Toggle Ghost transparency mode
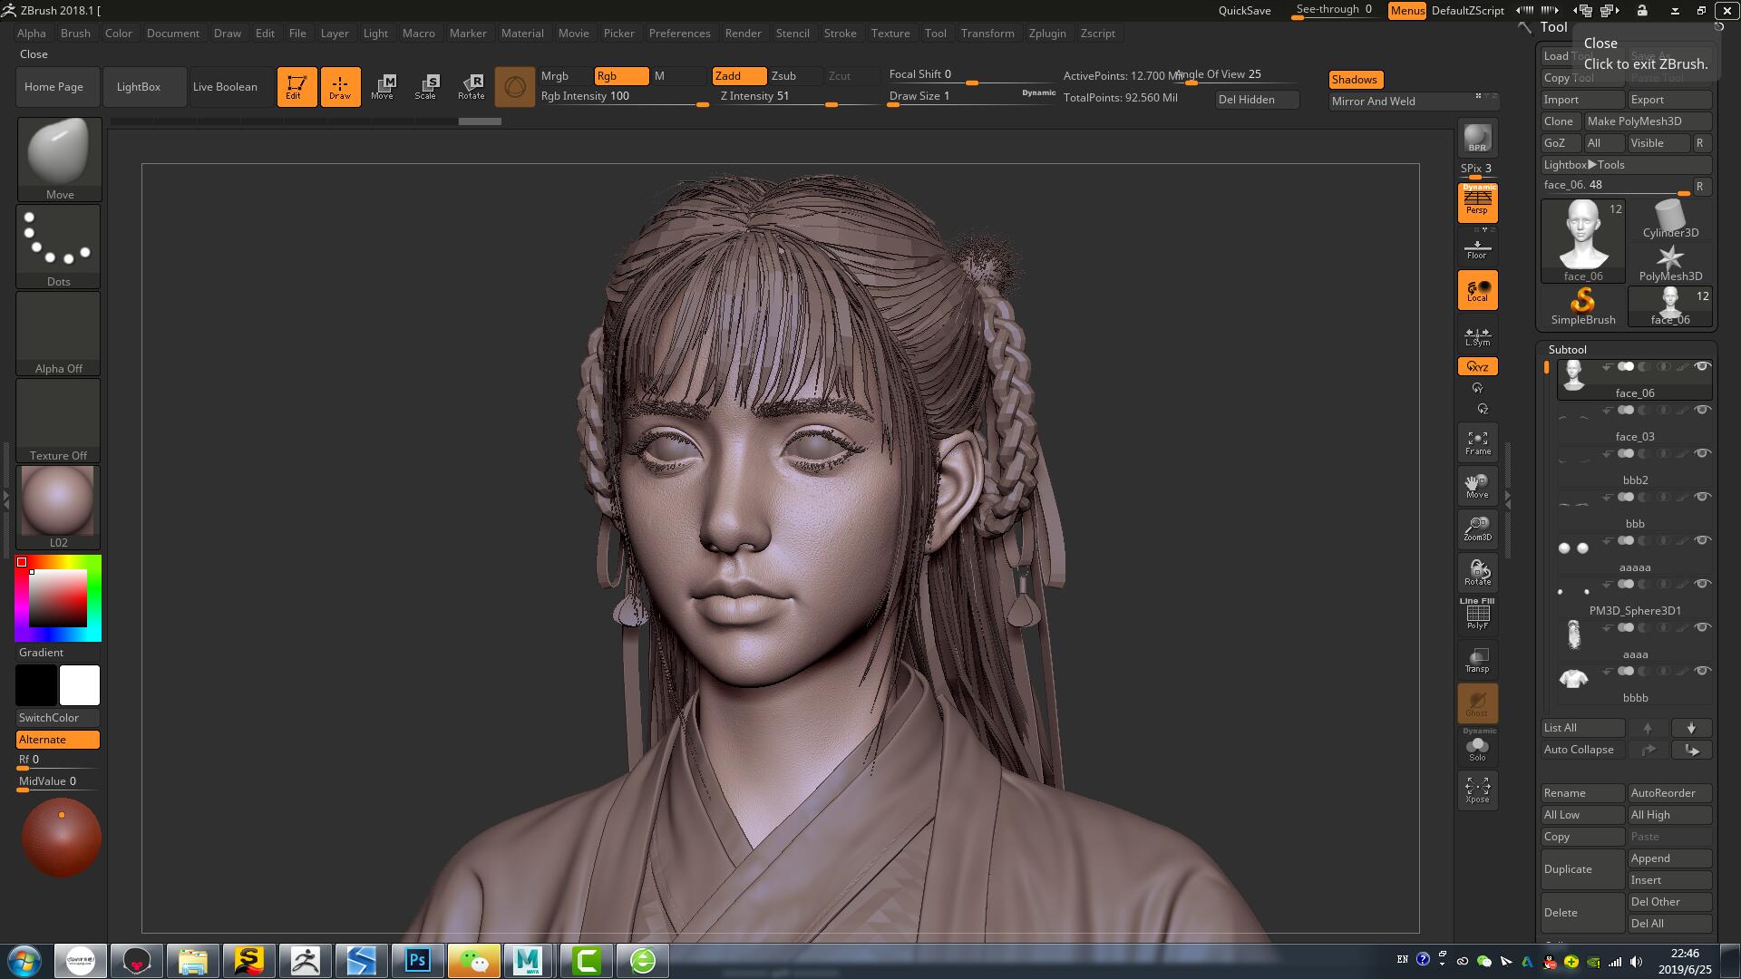This screenshot has height=979, width=1741. click(x=1478, y=703)
